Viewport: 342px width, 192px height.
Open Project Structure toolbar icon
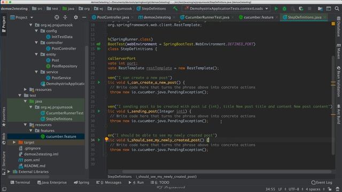(x=320, y=9)
